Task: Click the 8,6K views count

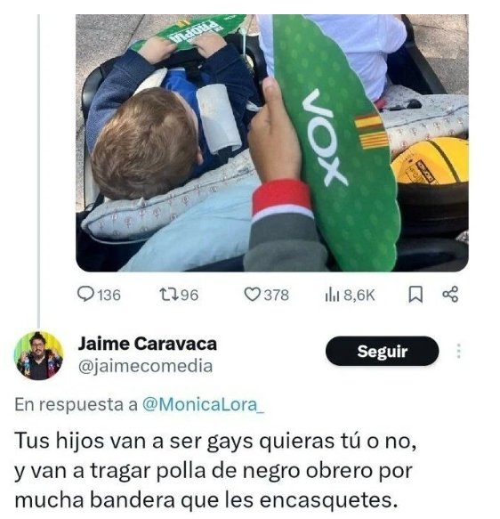Action: click(359, 295)
